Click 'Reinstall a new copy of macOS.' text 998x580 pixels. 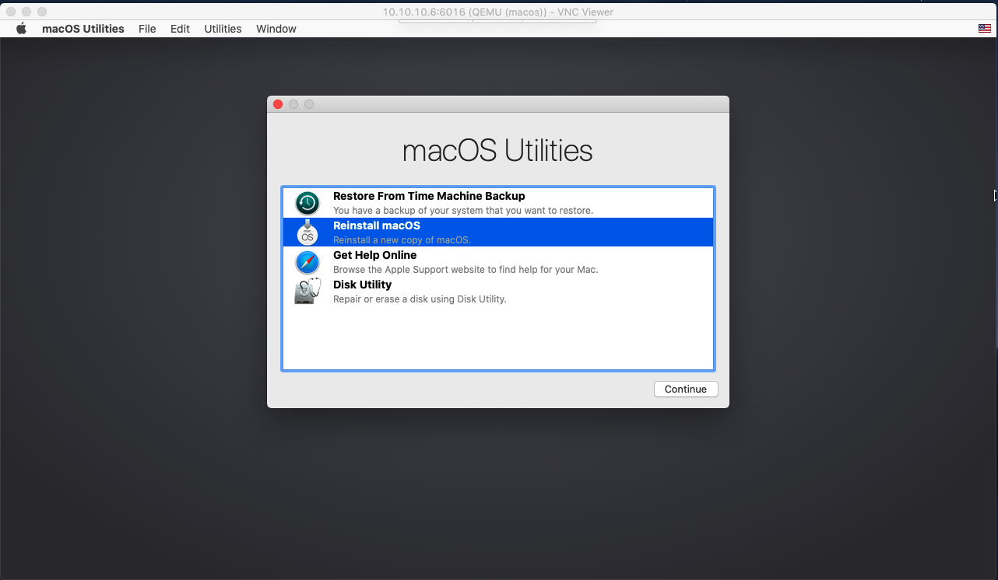point(402,240)
